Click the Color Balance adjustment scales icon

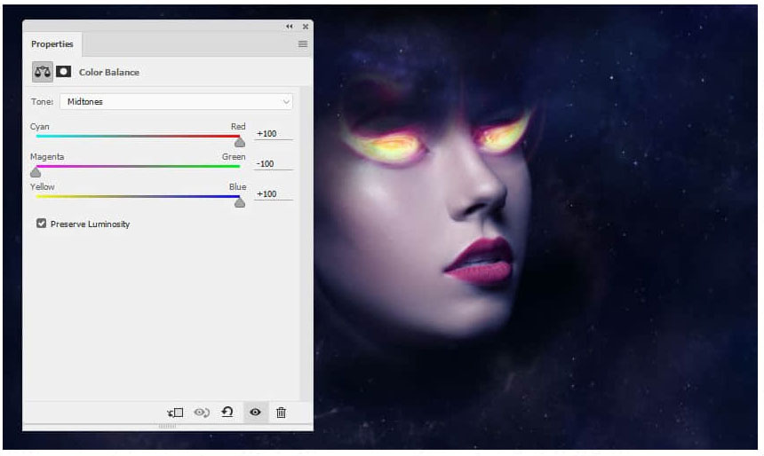coord(43,72)
